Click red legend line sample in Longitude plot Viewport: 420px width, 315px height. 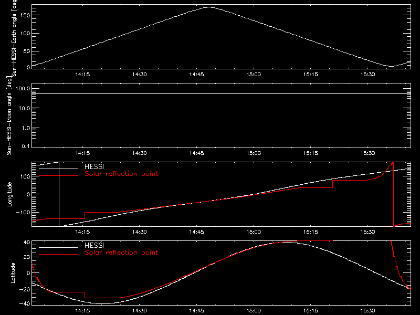[58, 176]
